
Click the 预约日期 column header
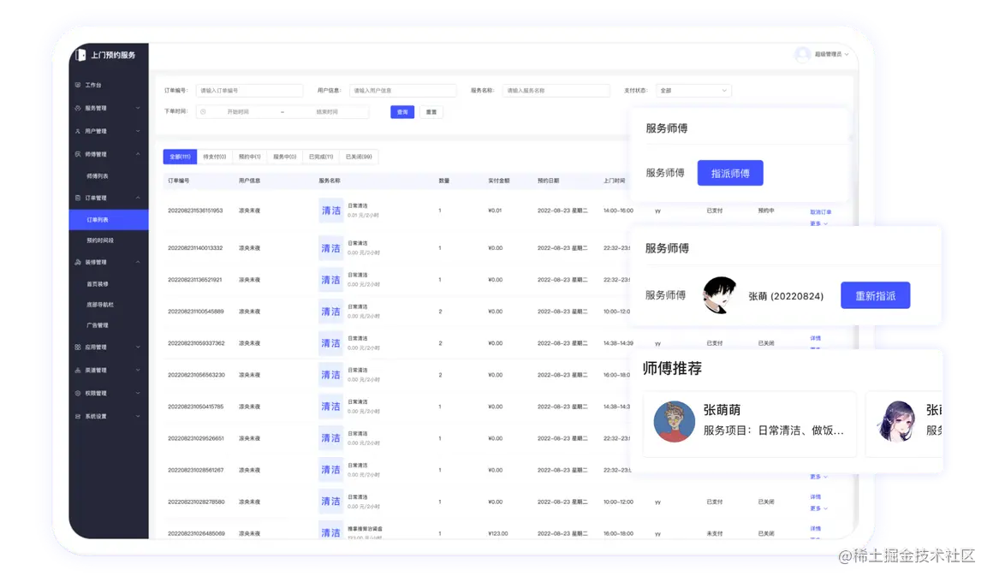pos(549,181)
